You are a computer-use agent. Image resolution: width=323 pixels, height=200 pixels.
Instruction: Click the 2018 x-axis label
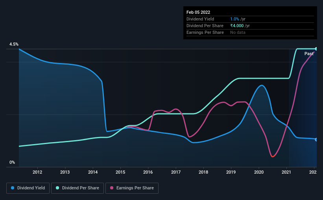pos(203,172)
